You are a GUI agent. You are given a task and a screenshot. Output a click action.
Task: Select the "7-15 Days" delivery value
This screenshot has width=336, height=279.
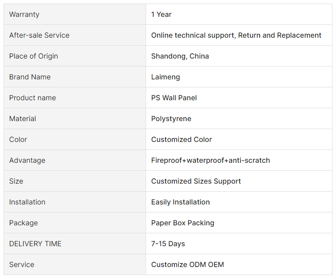168,244
